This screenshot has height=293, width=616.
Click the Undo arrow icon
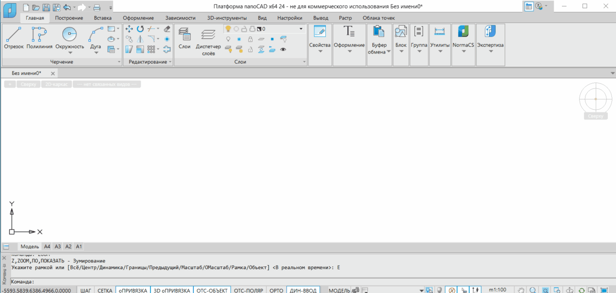pos(67,7)
